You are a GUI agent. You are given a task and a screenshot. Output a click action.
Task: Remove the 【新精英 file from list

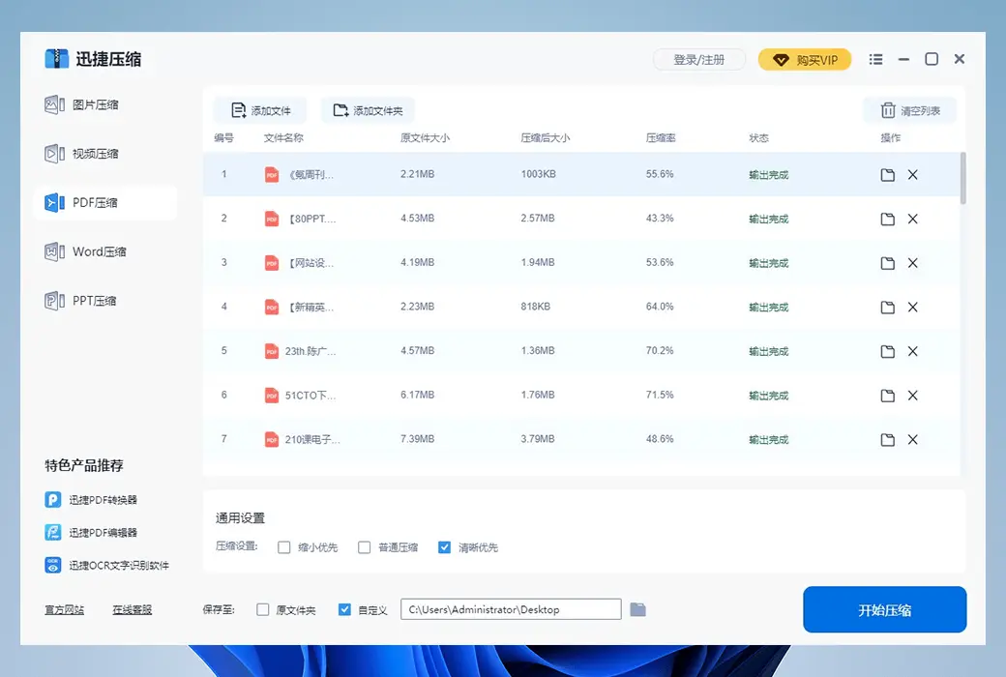[x=912, y=308]
